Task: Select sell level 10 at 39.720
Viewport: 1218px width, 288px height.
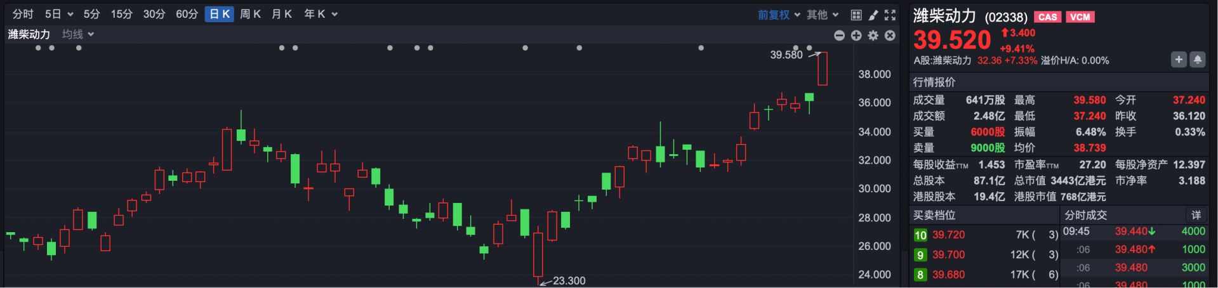Action: 948,235
